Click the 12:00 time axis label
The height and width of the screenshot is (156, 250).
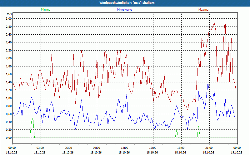[x=125, y=148]
